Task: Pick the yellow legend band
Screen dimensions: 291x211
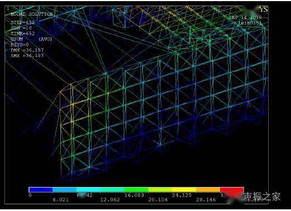Action: click(184, 190)
